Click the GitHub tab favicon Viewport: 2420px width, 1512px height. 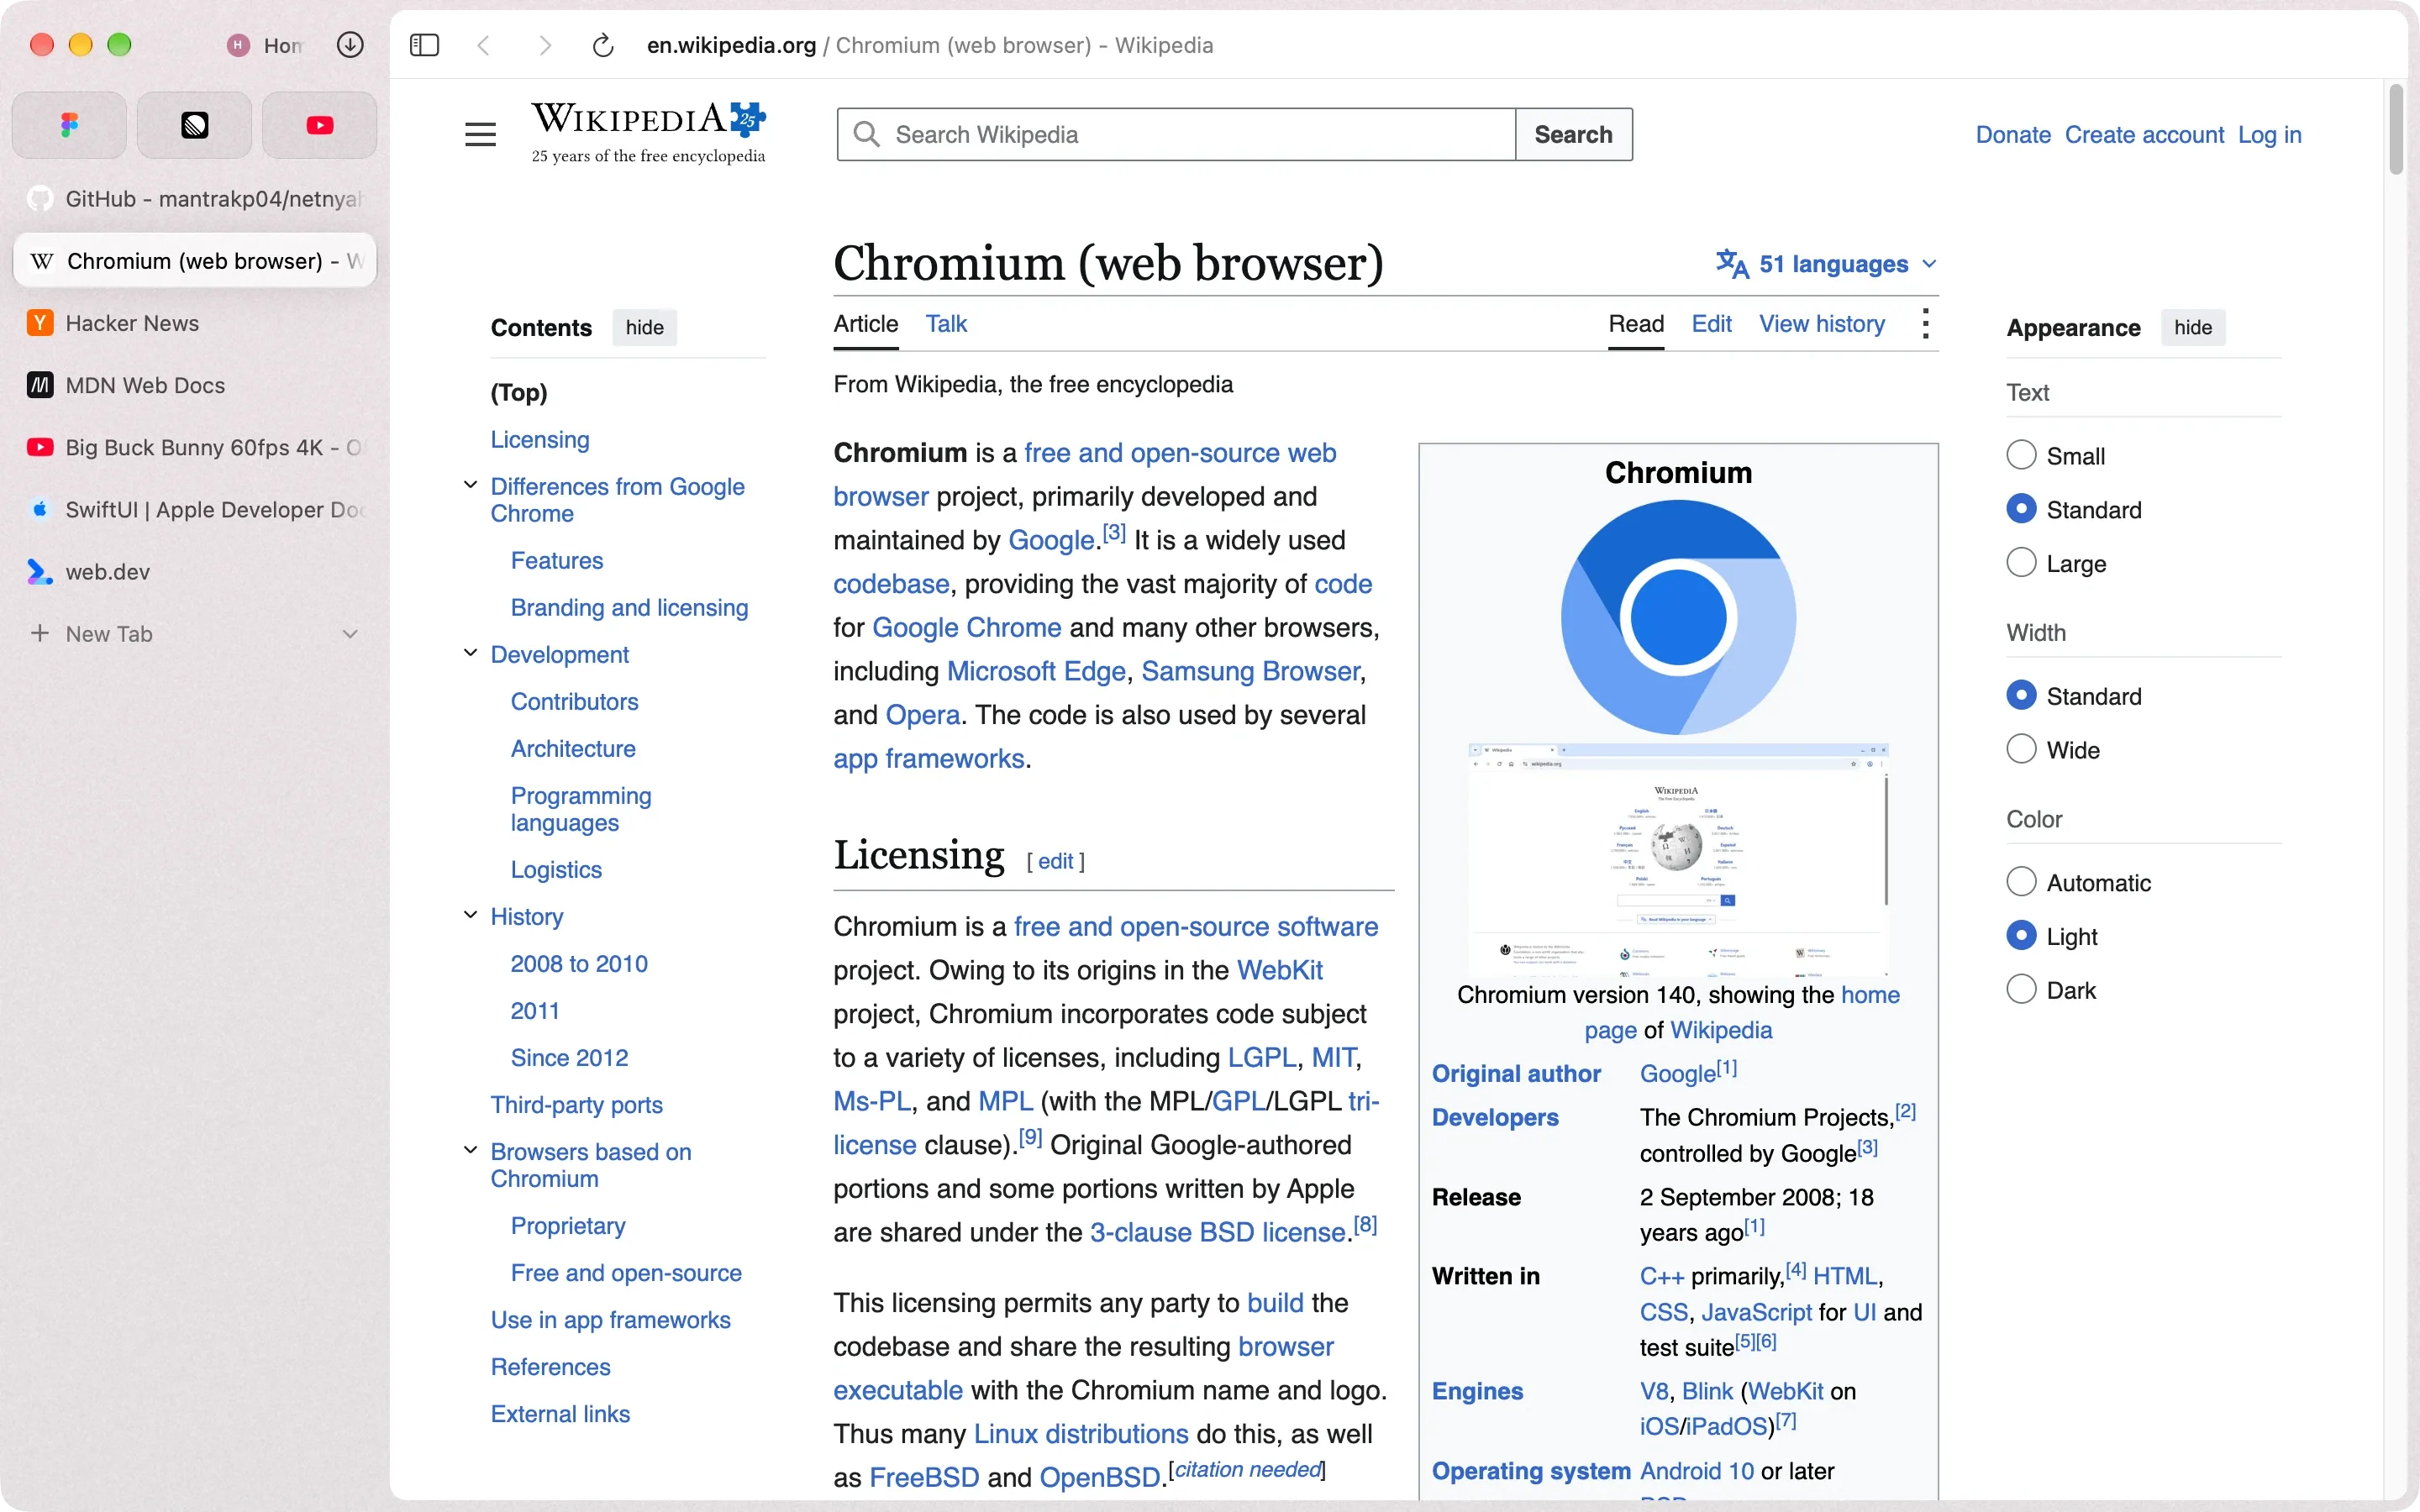coord(40,199)
